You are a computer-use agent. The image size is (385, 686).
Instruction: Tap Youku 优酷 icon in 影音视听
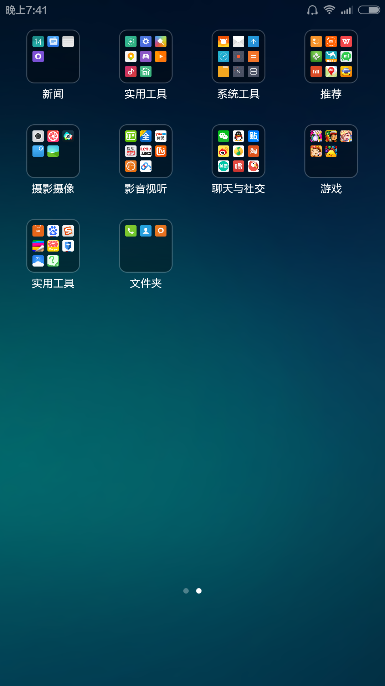(x=161, y=136)
